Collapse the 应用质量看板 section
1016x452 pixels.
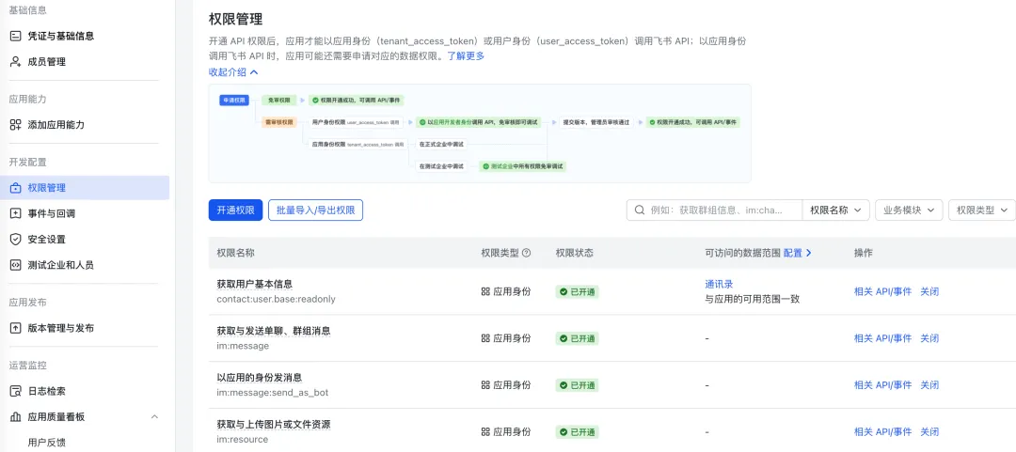click(154, 417)
